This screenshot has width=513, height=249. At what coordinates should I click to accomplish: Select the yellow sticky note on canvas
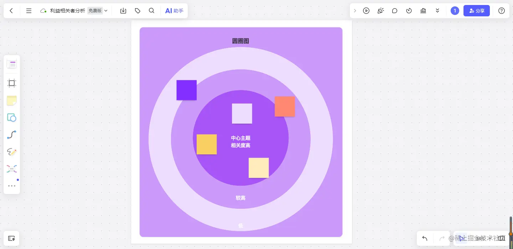[x=207, y=144]
